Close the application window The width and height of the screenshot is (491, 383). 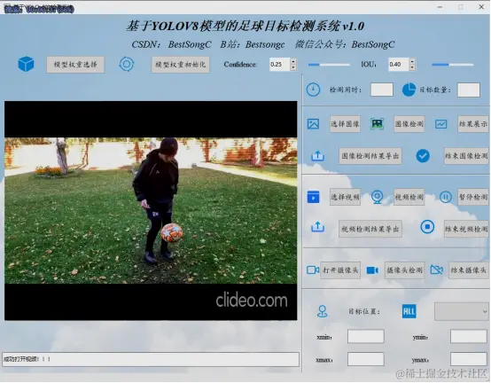pyautogui.click(x=481, y=7)
